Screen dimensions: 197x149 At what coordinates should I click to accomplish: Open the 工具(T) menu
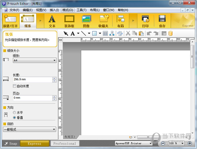click(x=81, y=10)
